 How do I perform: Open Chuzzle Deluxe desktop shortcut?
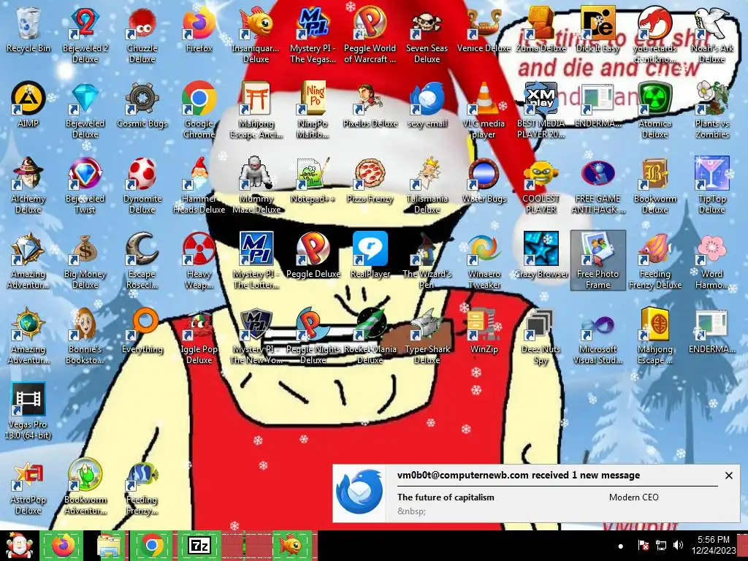[142, 34]
